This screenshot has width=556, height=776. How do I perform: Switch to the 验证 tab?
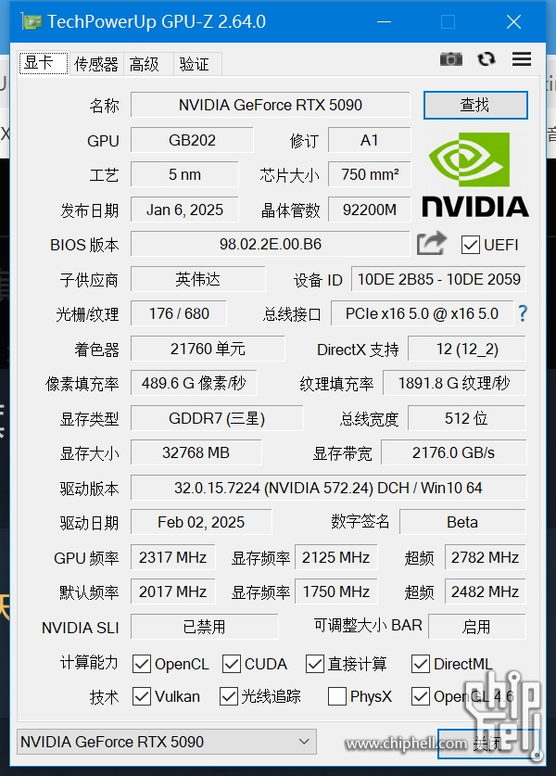point(196,64)
